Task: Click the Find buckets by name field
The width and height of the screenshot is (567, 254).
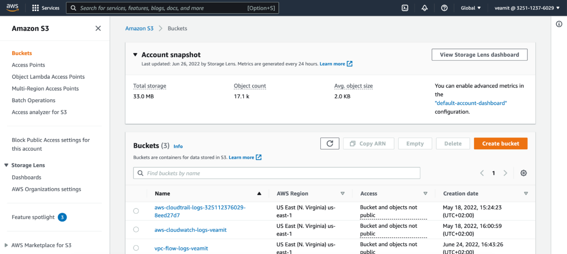Action: coord(277,173)
